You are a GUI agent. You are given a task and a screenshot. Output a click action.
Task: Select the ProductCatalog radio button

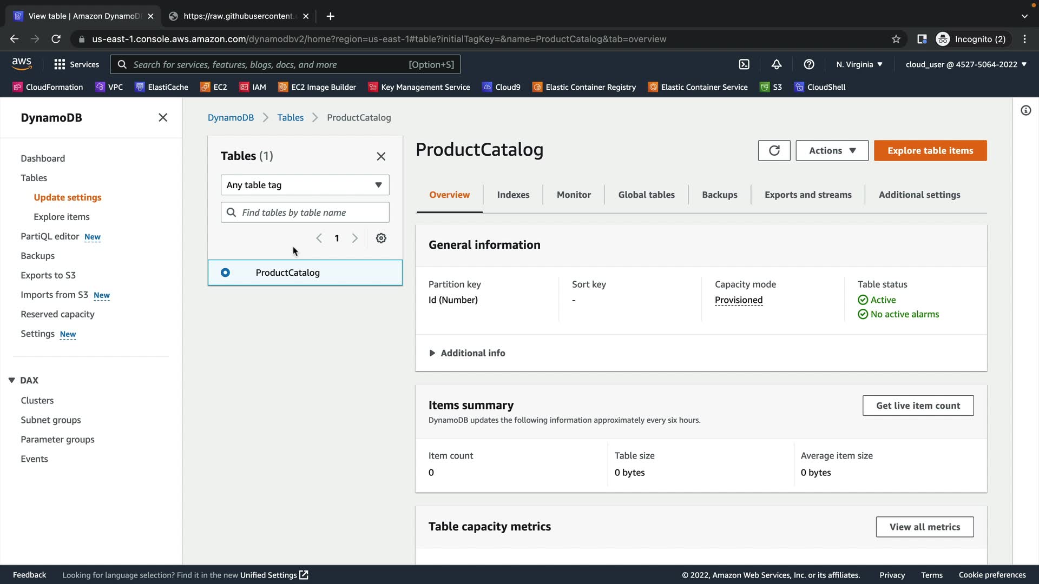click(225, 273)
